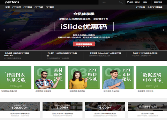Viewport: 167px width, 120px height.
Task: Show previous banner slide with left arrow
Action: [x=4, y=30]
